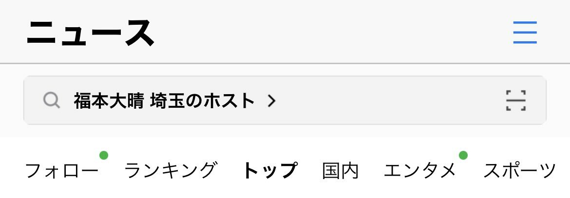Image resolution: width=570 pixels, height=198 pixels.
Task: Expand trending search with the chevron arrow
Action: pos(271,101)
